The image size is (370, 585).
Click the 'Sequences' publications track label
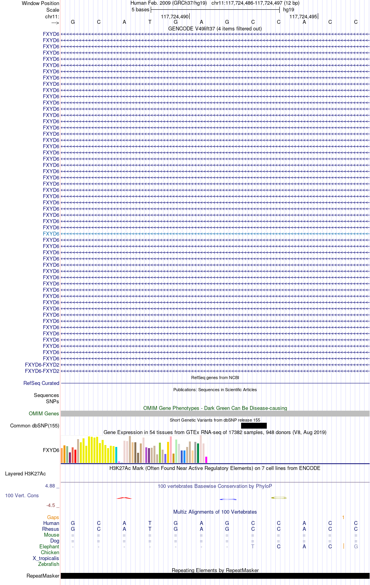(x=46, y=395)
